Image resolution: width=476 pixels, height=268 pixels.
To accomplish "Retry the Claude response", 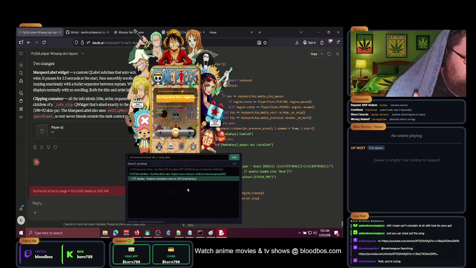I will pos(55,147).
